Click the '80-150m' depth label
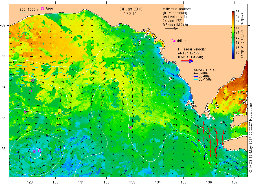 click(x=205, y=79)
